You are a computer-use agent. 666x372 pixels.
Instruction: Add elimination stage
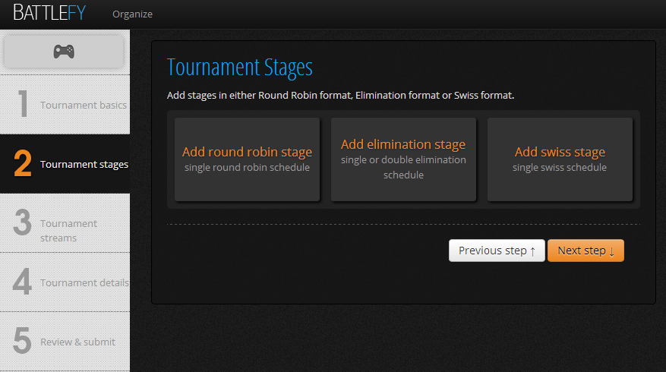pos(403,159)
